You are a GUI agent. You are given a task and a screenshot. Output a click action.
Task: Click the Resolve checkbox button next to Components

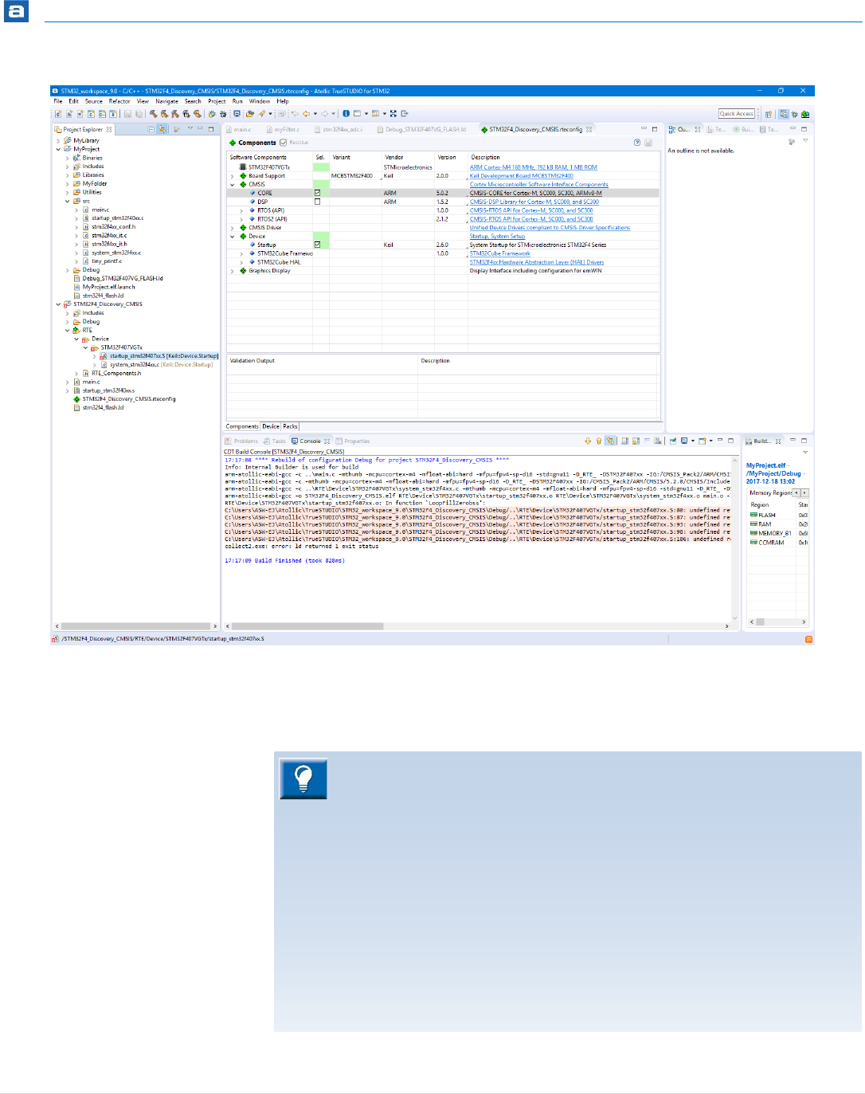point(294,143)
